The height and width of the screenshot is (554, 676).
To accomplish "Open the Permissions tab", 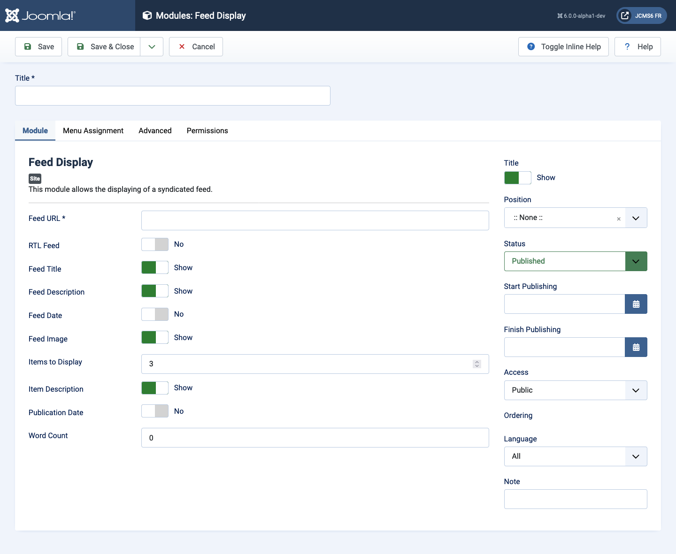I will [207, 130].
